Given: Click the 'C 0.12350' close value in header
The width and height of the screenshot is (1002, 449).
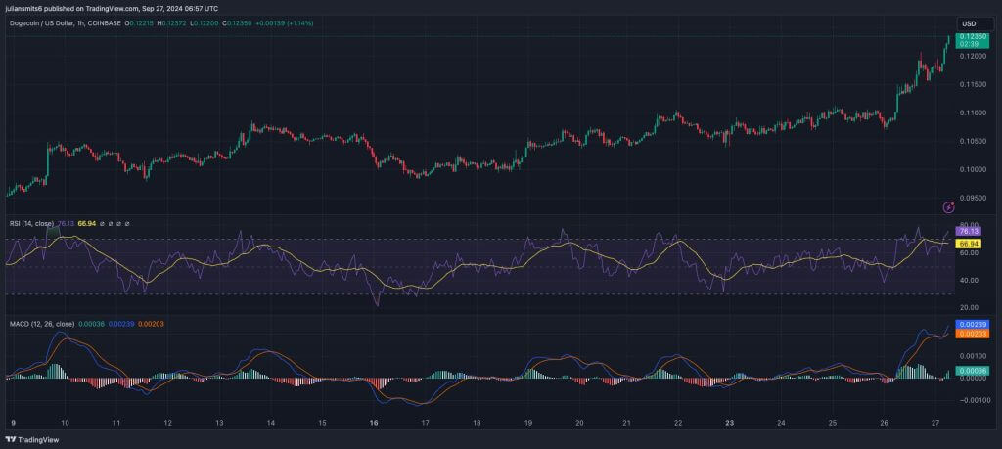Looking at the screenshot, I should [x=237, y=23].
